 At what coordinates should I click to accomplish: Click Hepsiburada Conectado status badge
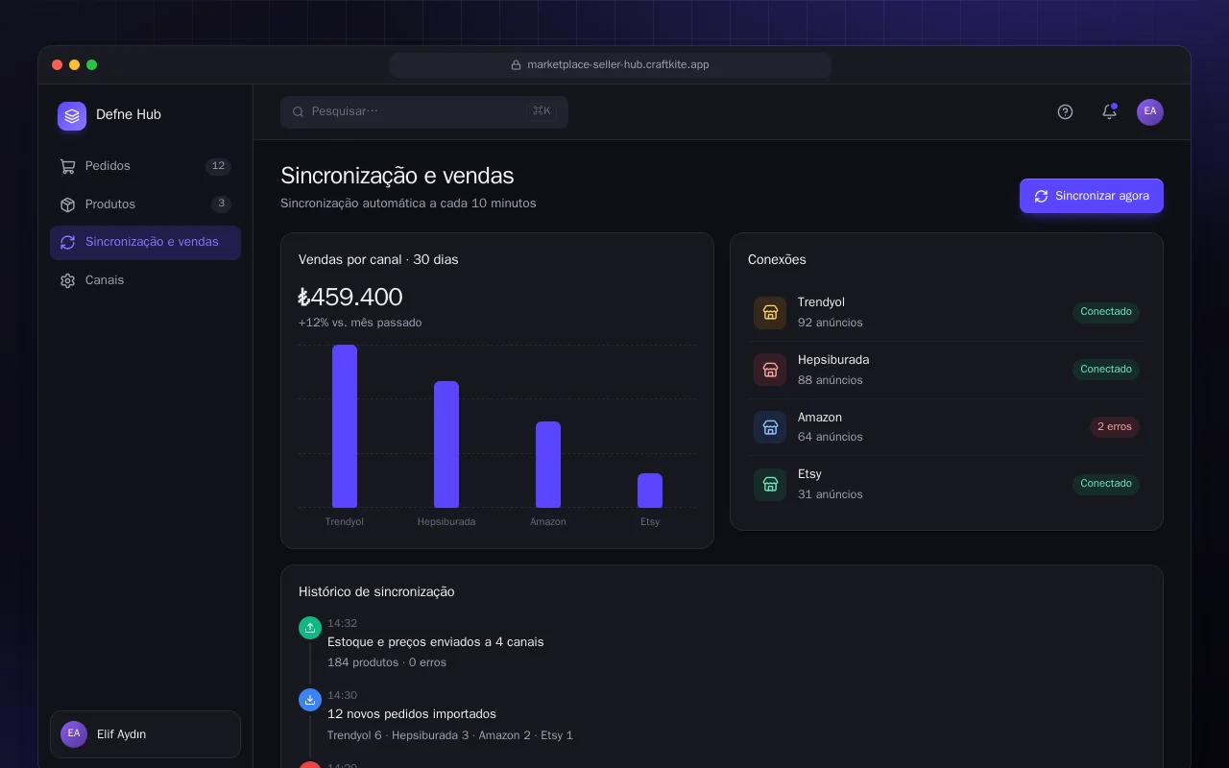[x=1106, y=370]
